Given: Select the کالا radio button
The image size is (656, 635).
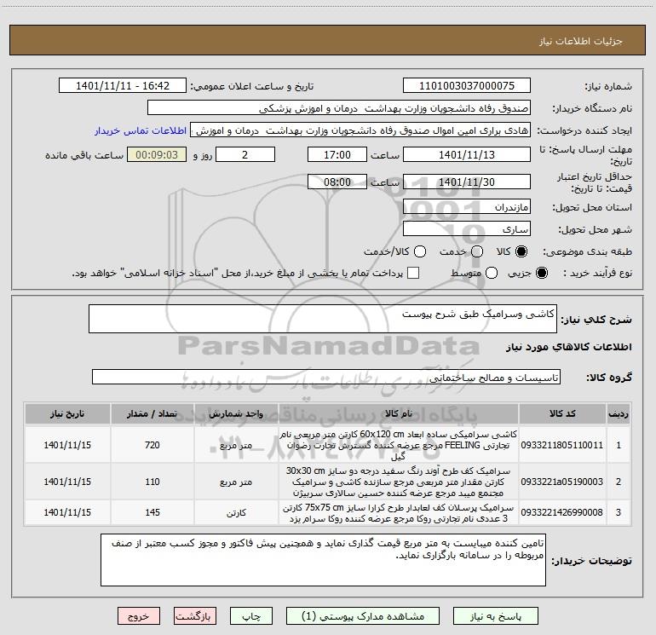Looking at the screenshot, I should coord(521,251).
